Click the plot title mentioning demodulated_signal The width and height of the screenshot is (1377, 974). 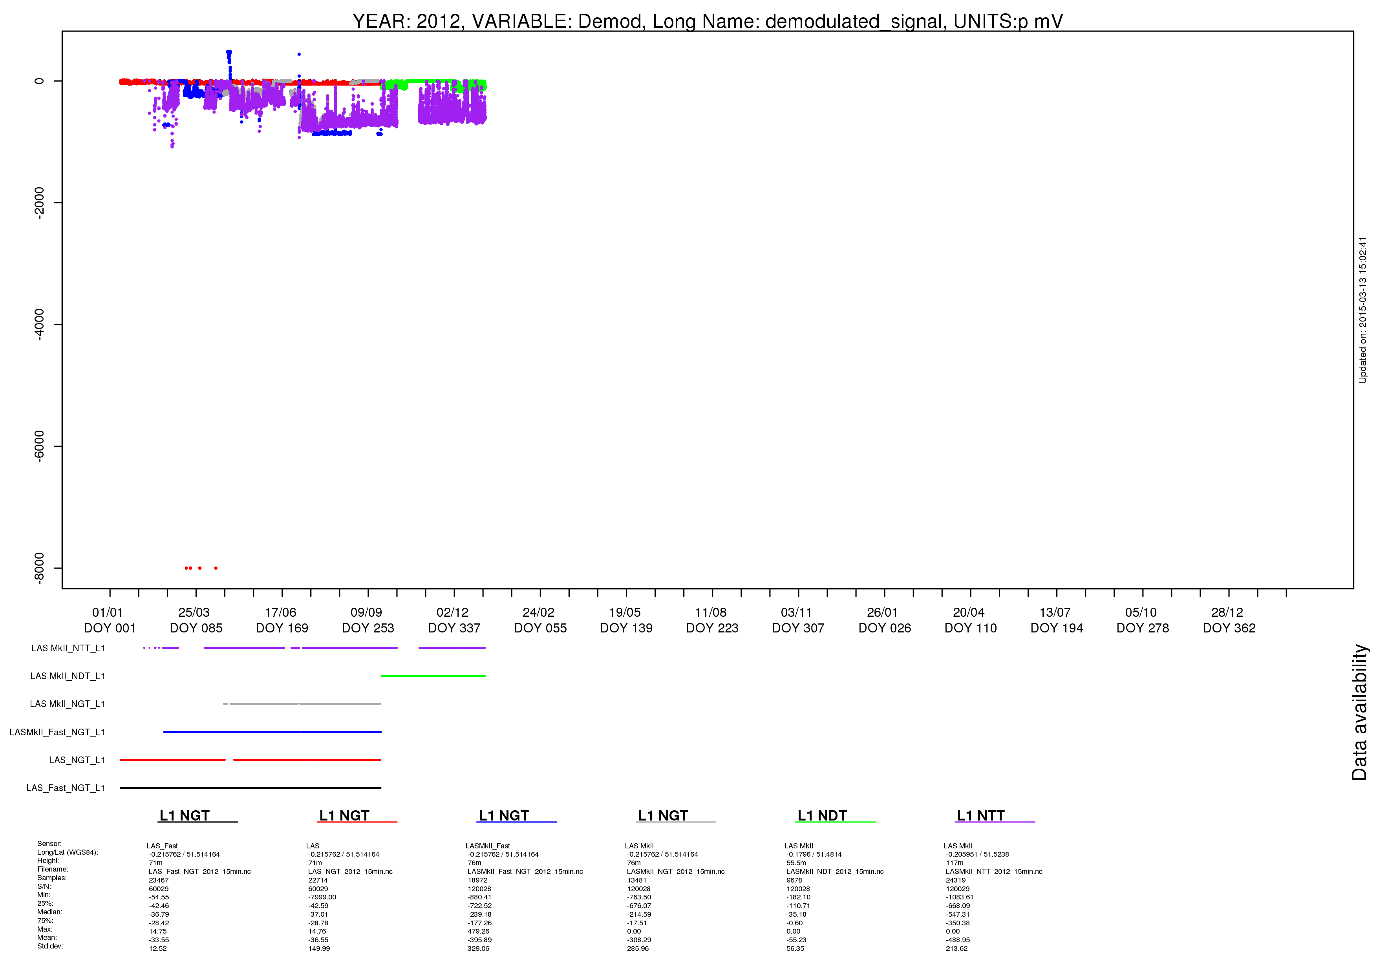[x=707, y=21]
